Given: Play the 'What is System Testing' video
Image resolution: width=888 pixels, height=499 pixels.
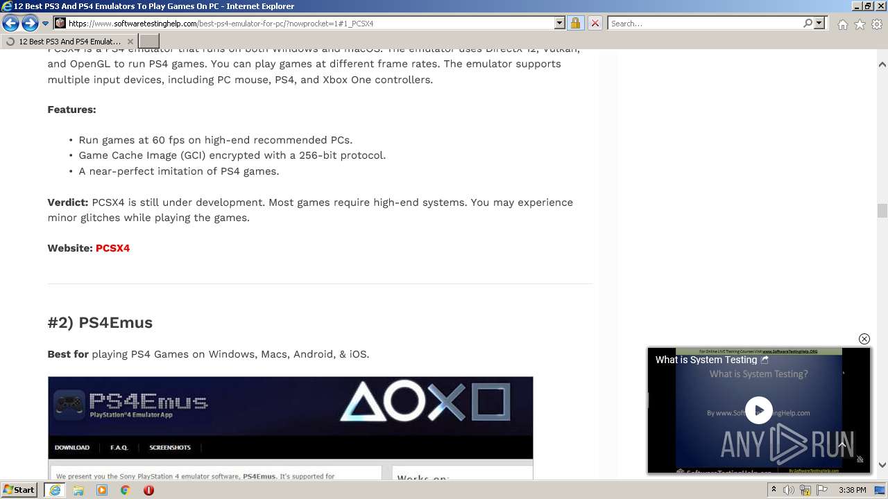Looking at the screenshot, I should point(759,410).
